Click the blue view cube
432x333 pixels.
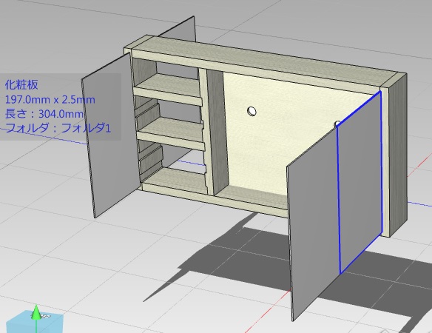click(34, 322)
